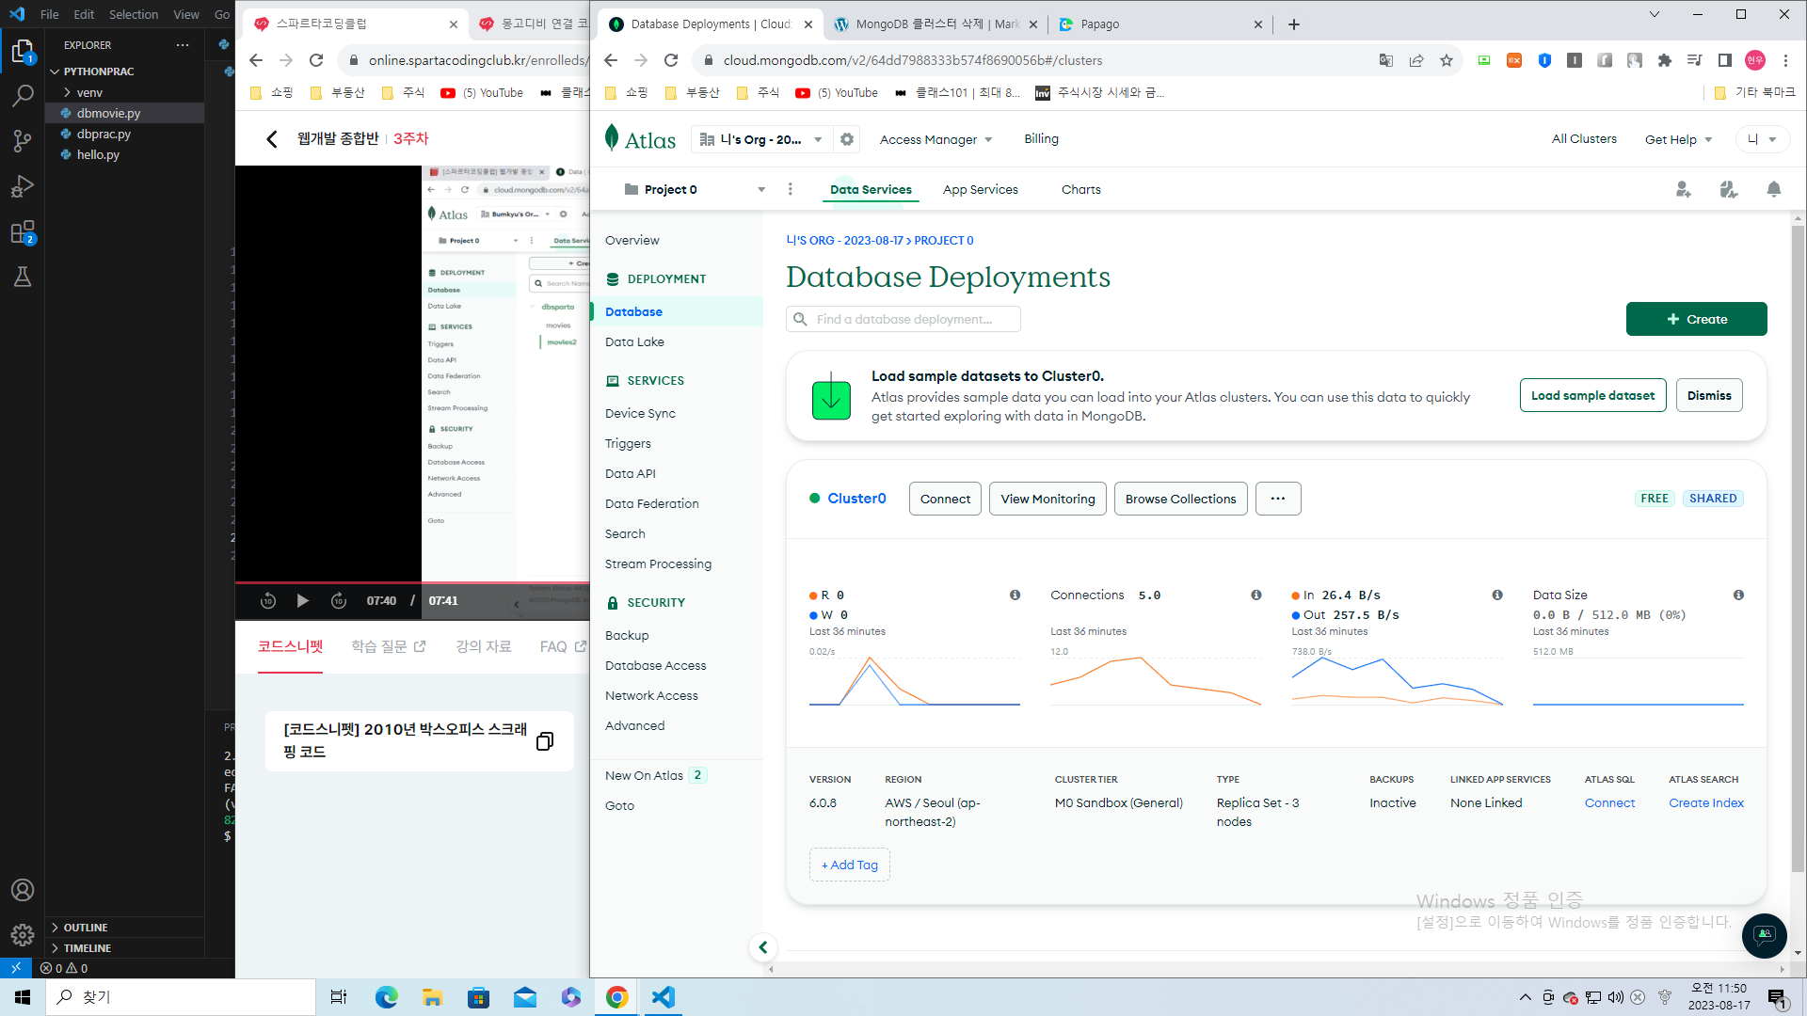Click View Monitoring for Cluster0

(1047, 499)
